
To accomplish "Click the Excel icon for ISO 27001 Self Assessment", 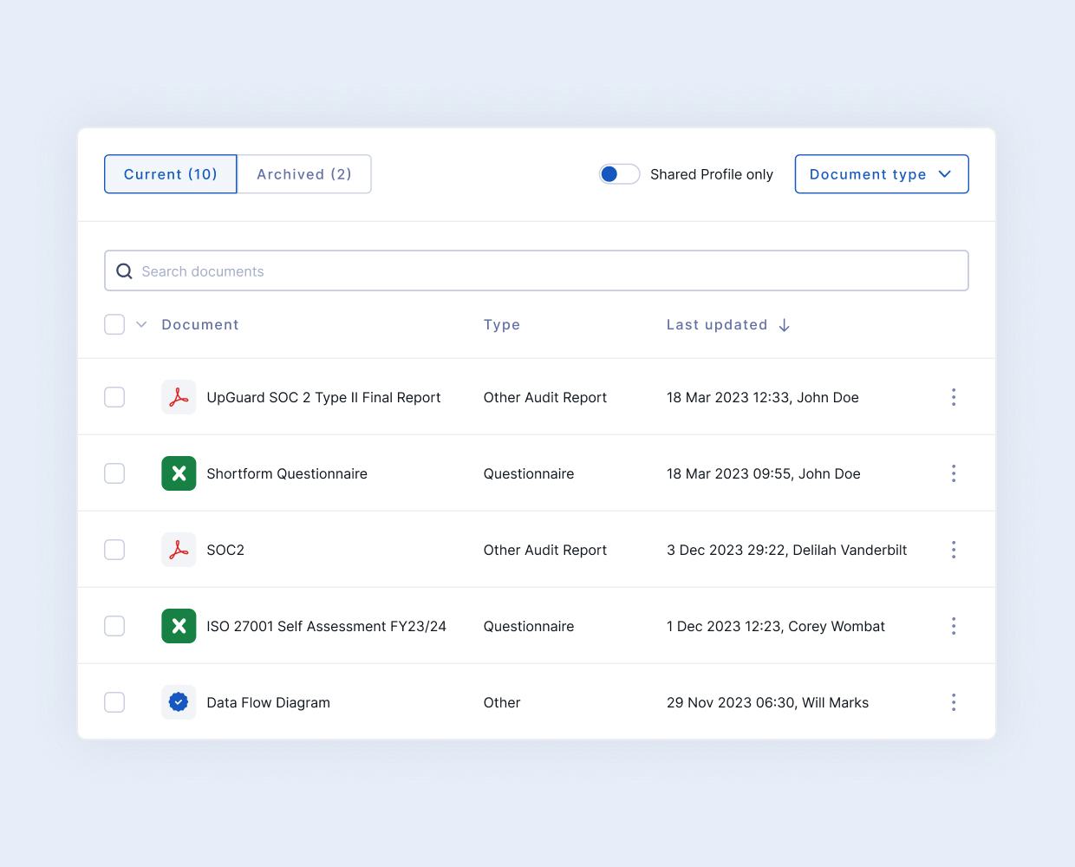I will click(179, 626).
